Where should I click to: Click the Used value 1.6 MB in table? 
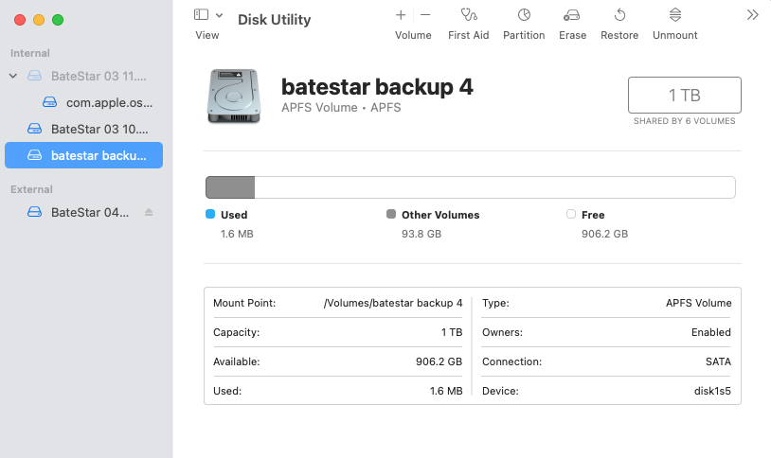[446, 391]
